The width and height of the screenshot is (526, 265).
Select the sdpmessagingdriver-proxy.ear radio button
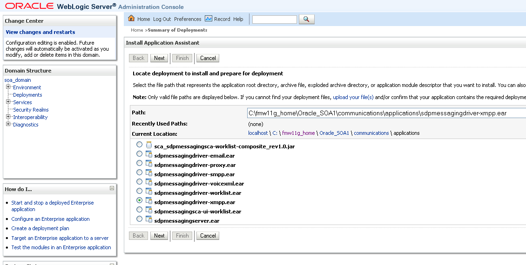(140, 163)
